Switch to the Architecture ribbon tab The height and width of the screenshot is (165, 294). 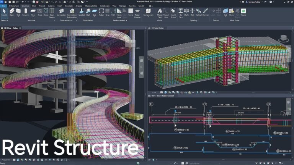click(x=14, y=6)
